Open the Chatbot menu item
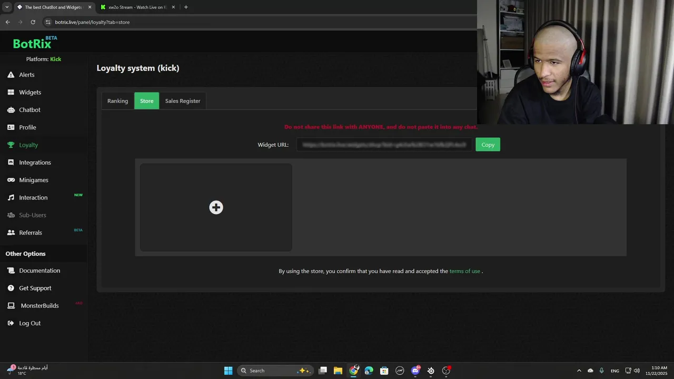 pos(29,110)
